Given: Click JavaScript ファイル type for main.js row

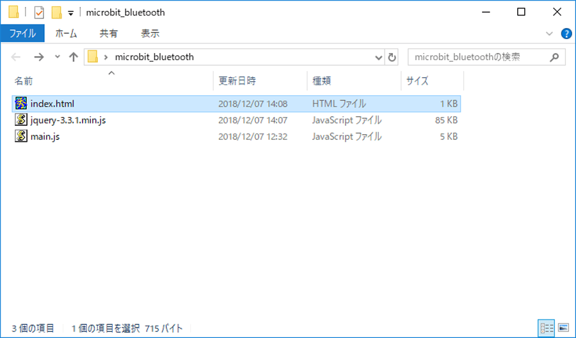Looking at the screenshot, I should pos(347,137).
